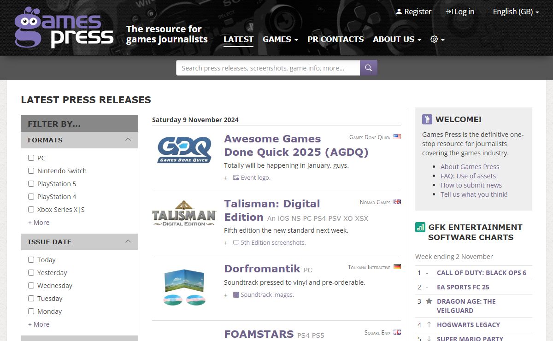Tick the PC format checkbox
The image size is (553, 341).
[31, 158]
